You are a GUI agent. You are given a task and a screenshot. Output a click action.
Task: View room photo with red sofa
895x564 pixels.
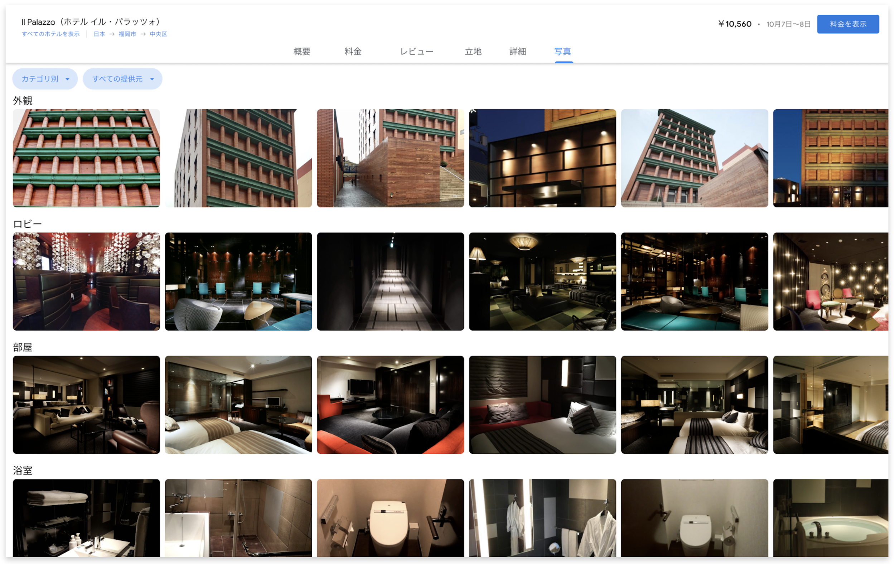click(390, 405)
